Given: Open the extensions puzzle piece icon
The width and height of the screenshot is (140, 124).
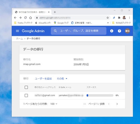Looking at the screenshot, I should (119, 18).
